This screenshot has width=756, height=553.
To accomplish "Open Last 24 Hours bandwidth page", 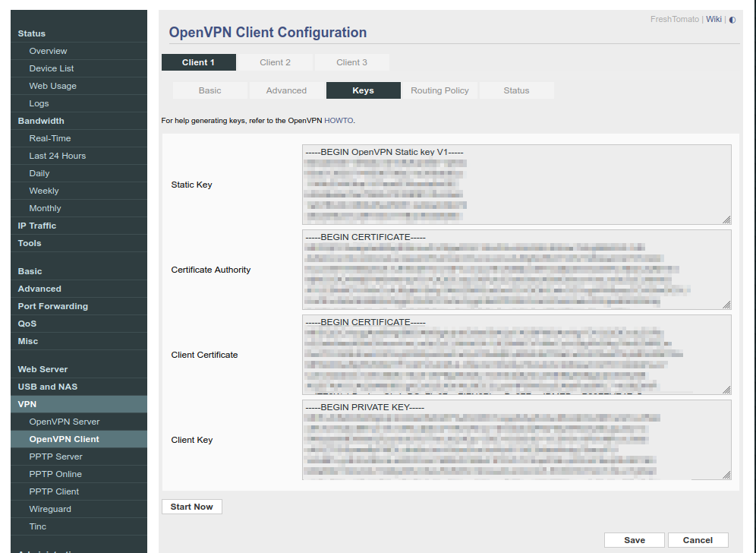I will coord(79,156).
